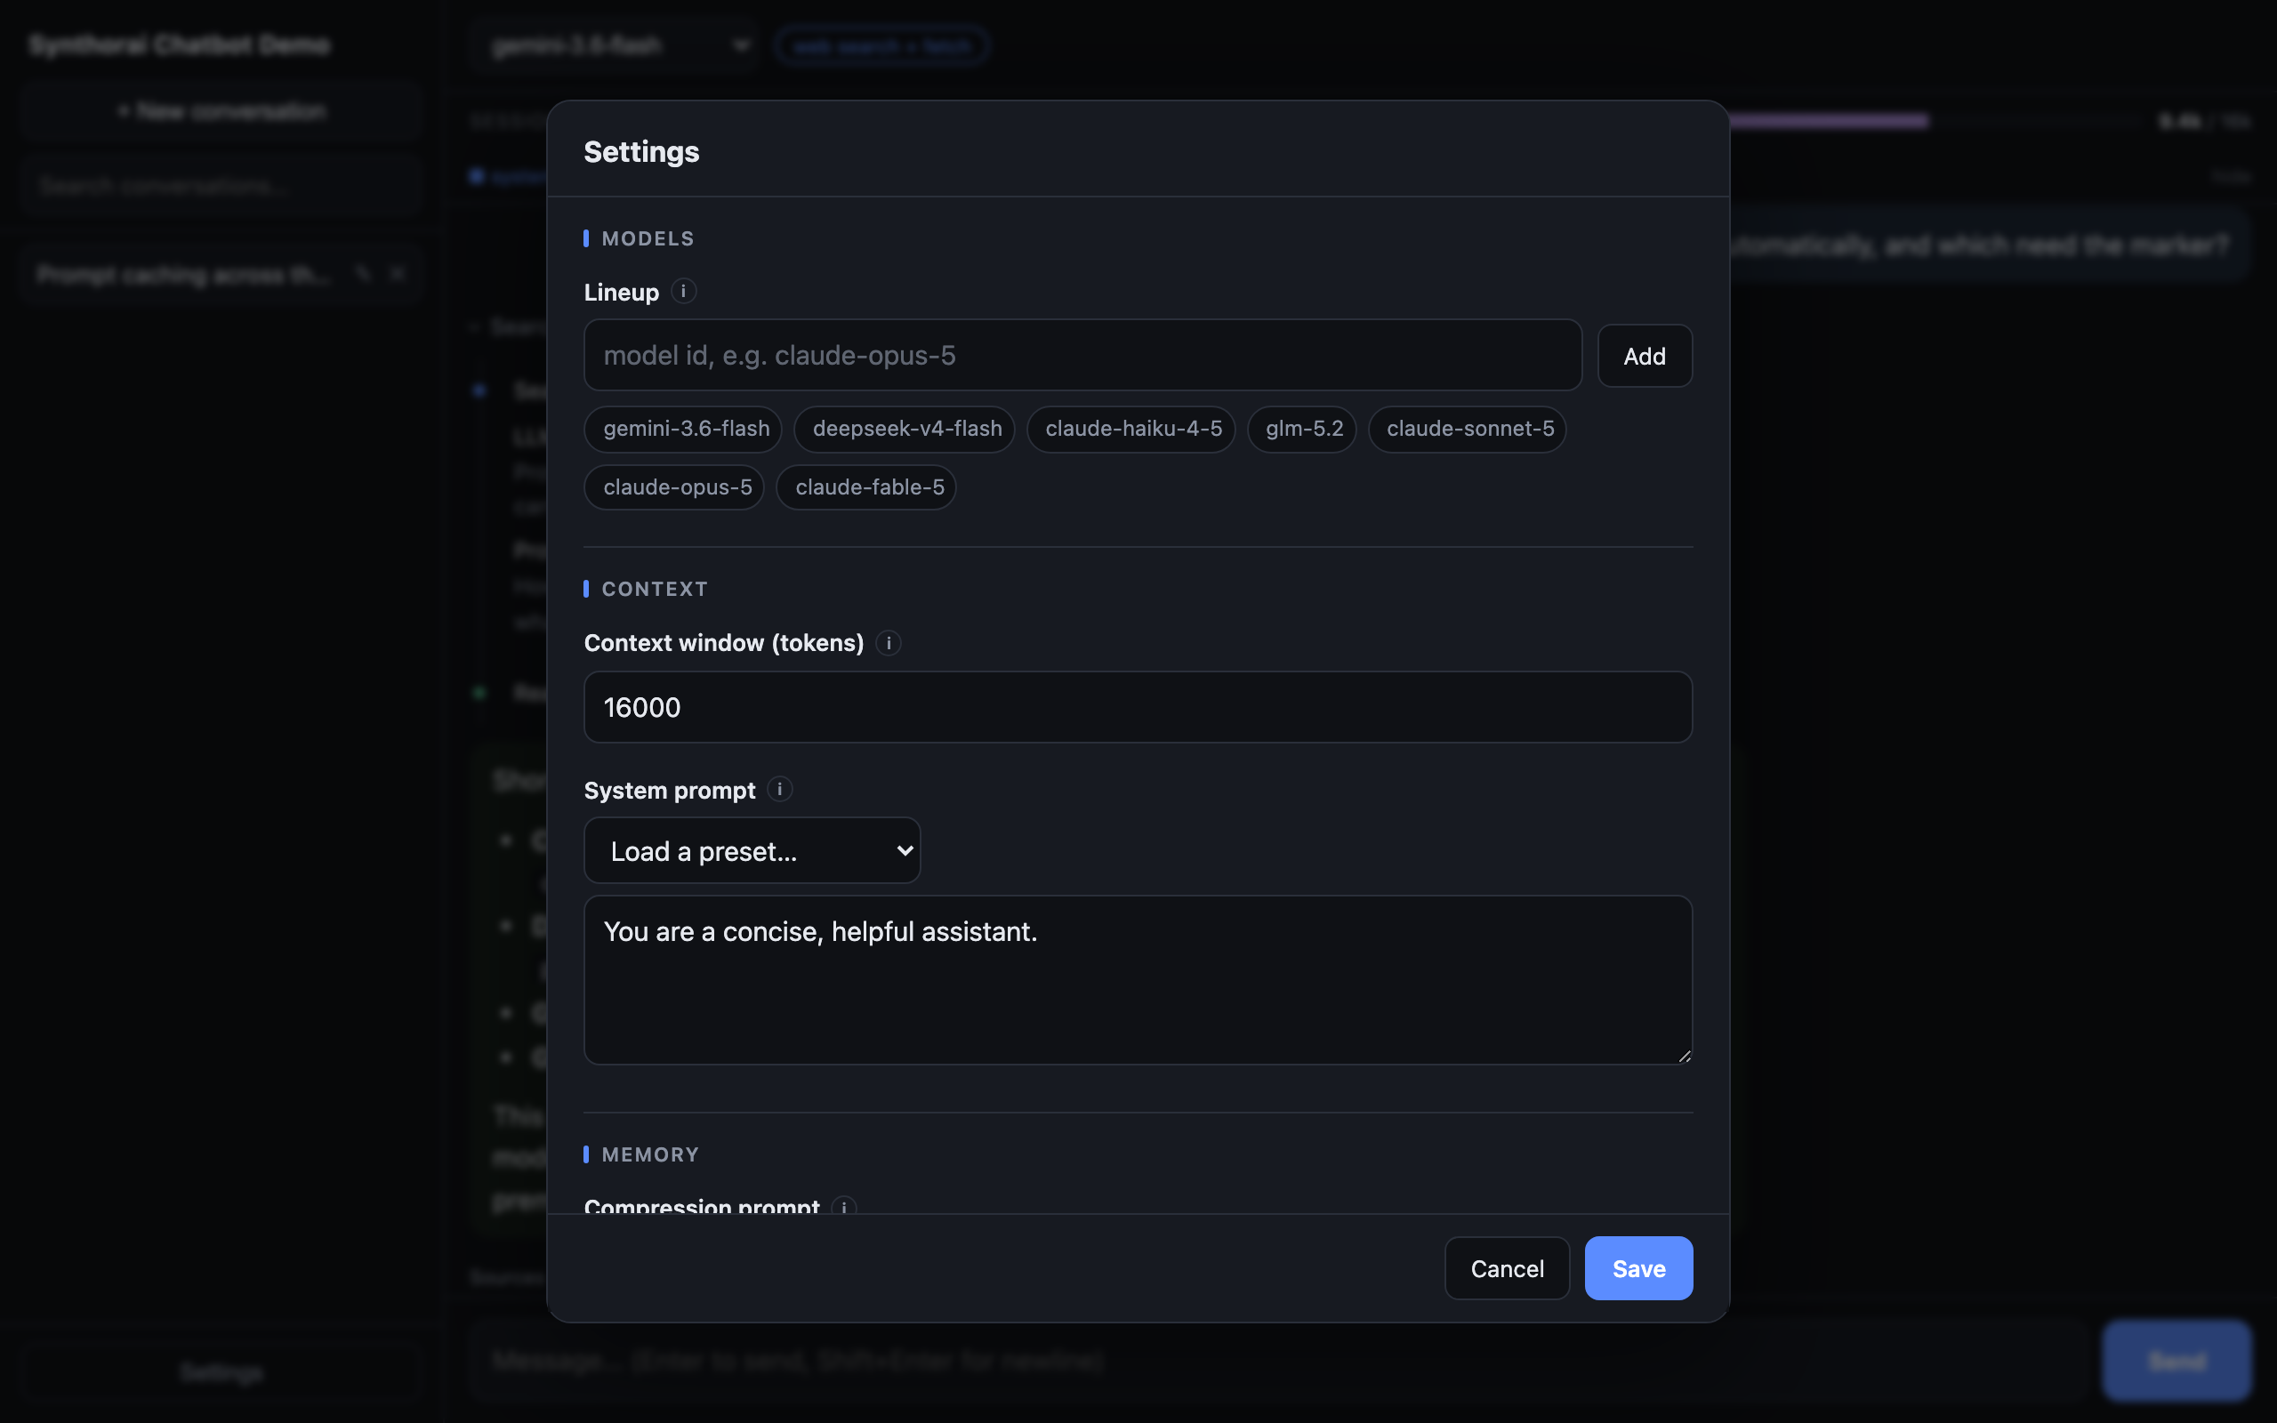Select the gemini-3.6-flash model chip
Screen dimensions: 2277x1423
(683, 430)
